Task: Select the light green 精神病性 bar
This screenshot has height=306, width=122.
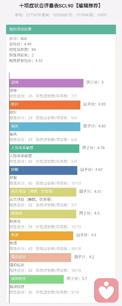Action: (37, 279)
